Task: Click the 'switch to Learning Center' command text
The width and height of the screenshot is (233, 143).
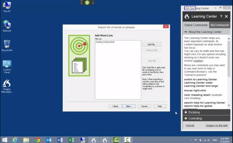Action: (200, 79)
